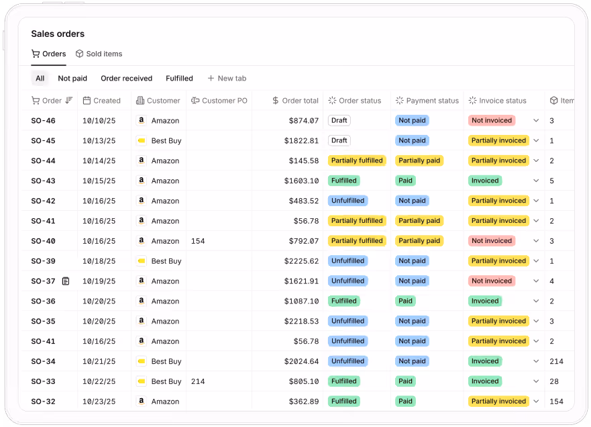The width and height of the screenshot is (591, 427).
Task: Click Amazon logo in SO-32 row
Action: point(142,401)
